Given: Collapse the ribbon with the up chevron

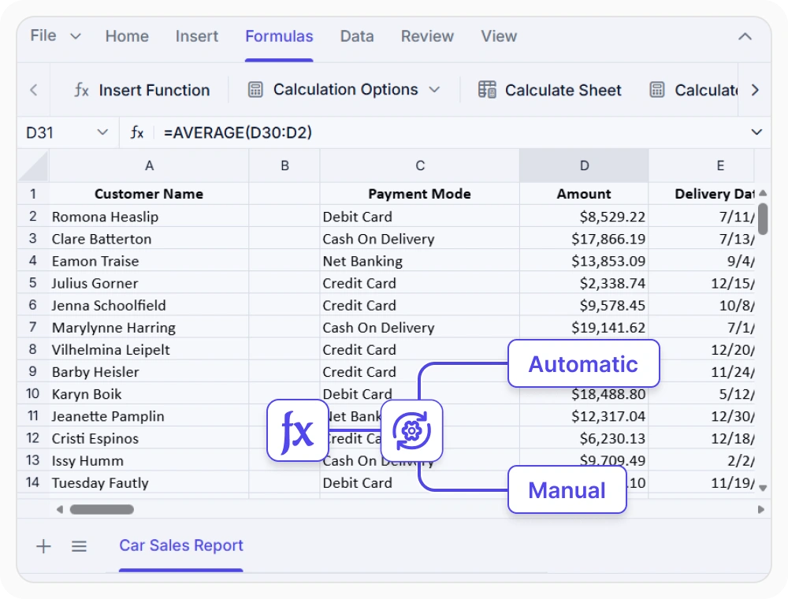Looking at the screenshot, I should click(745, 36).
